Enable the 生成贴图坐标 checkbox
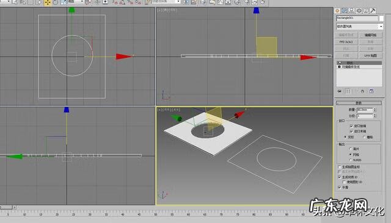 [x=340, y=167]
